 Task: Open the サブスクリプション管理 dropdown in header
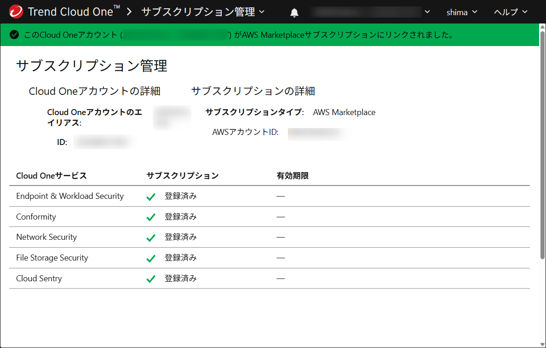203,12
